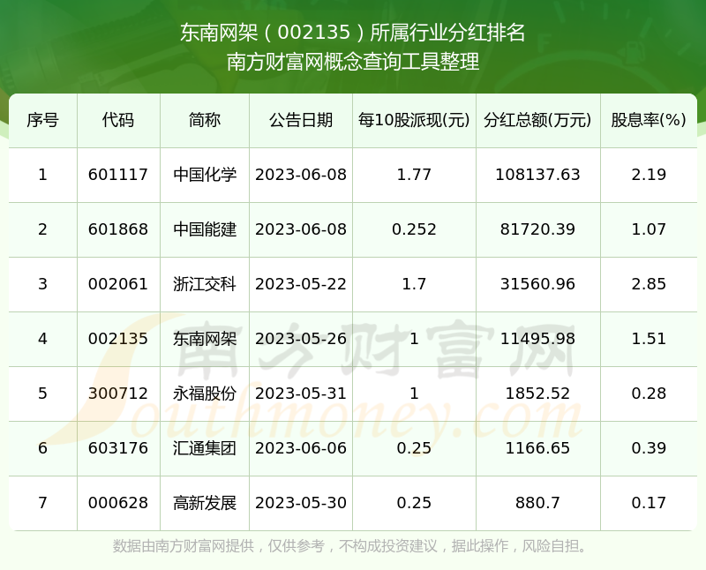
Task: Click the date 2023-05-26
Action: pyautogui.click(x=301, y=339)
